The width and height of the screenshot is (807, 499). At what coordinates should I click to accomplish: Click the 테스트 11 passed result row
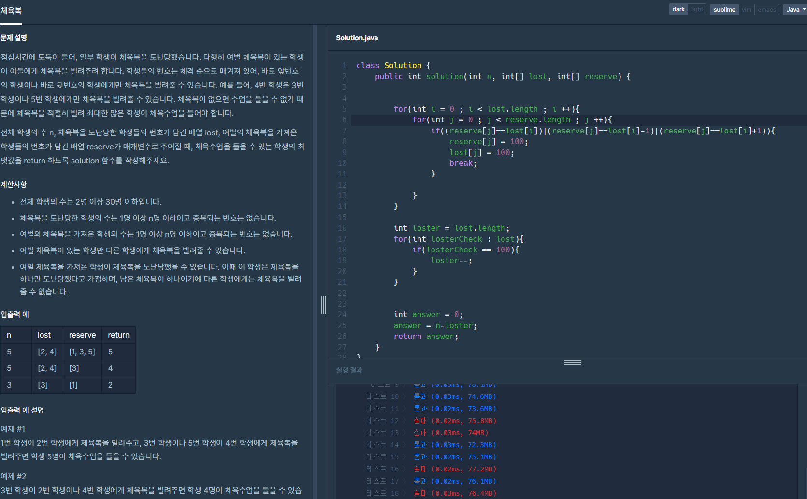[x=431, y=409]
